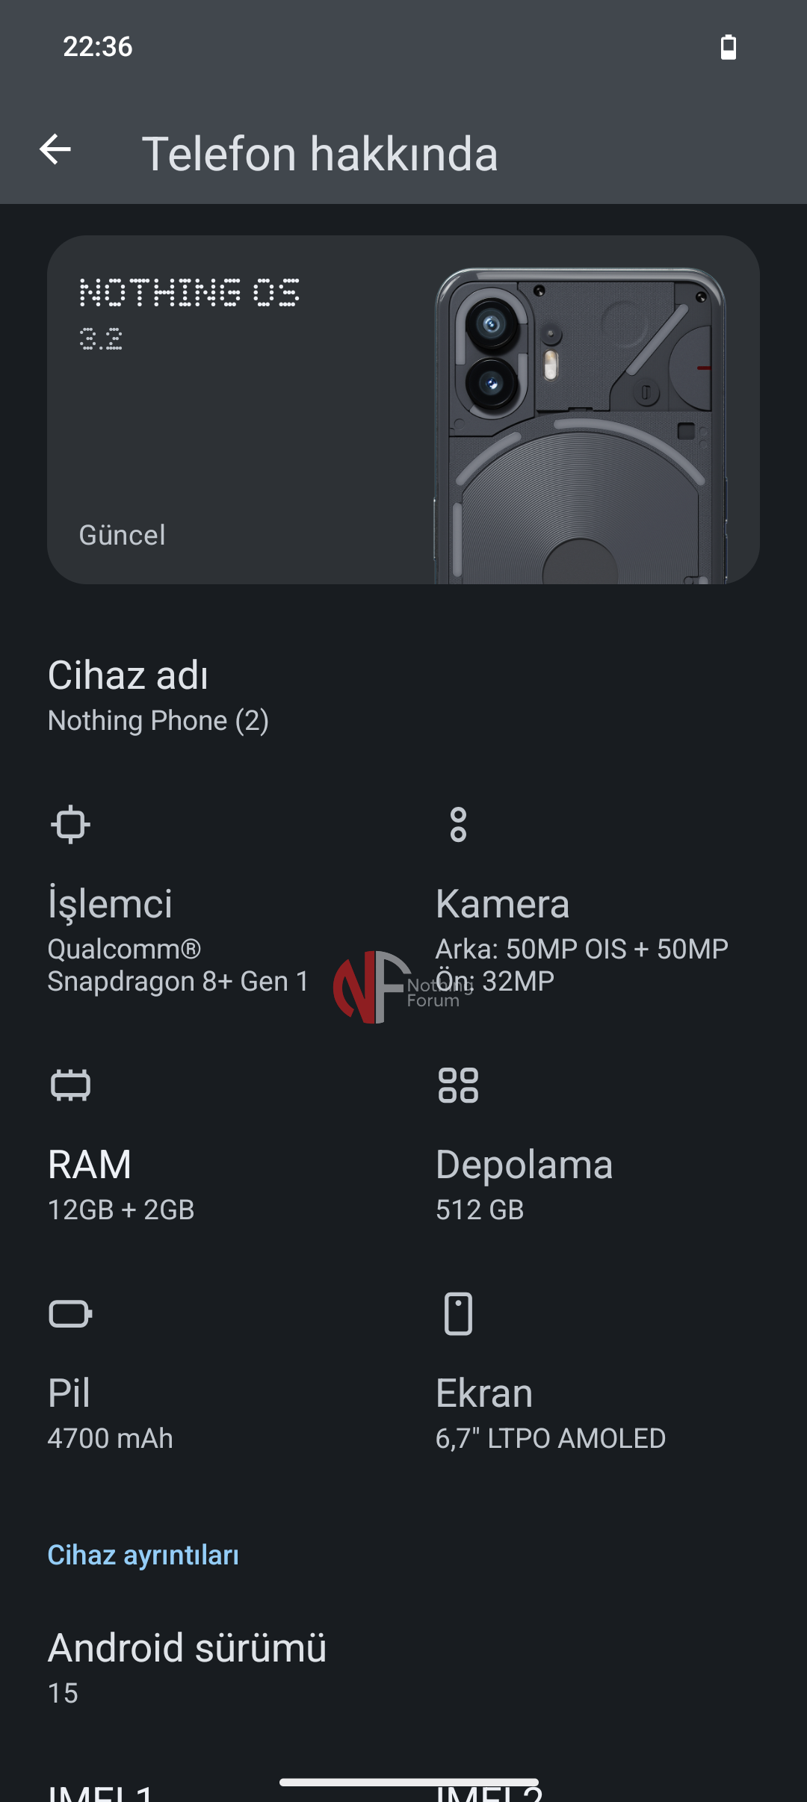The width and height of the screenshot is (807, 1802).
Task: Click the processor chip icon
Action: coord(70,825)
